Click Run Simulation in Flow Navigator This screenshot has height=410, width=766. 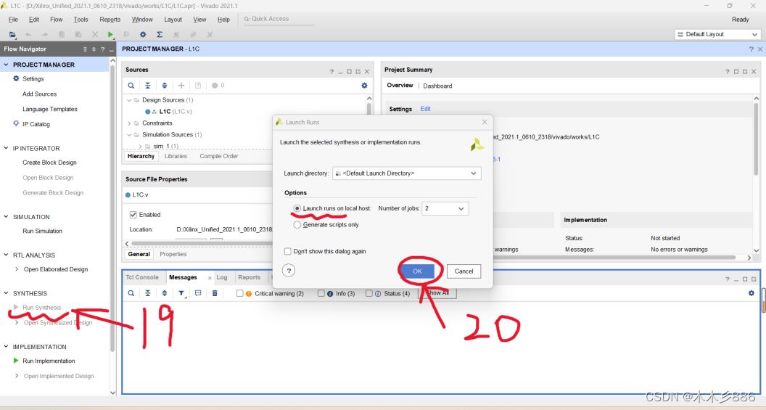coord(43,231)
